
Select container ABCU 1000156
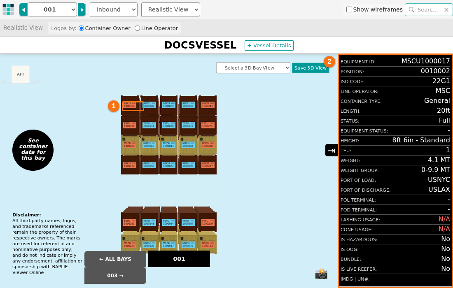click(x=149, y=165)
